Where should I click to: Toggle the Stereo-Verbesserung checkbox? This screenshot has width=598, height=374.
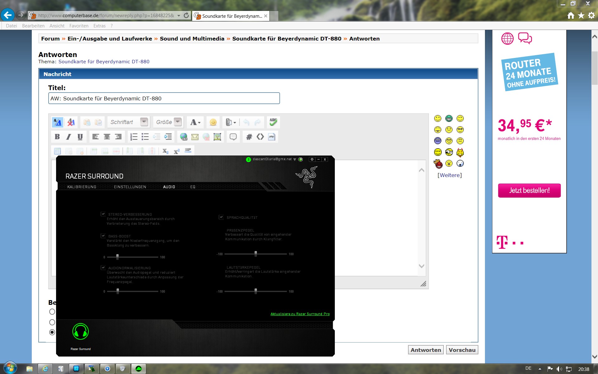[x=103, y=214]
